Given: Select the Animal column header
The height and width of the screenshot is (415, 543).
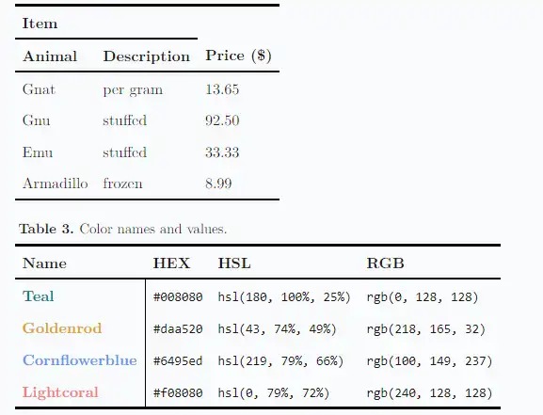Looking at the screenshot, I should click(50, 56).
